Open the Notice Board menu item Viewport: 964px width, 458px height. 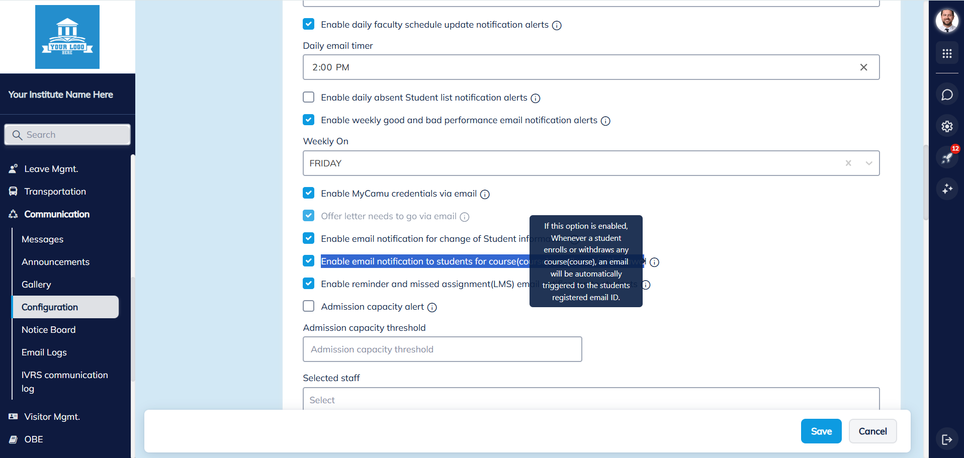(48, 329)
